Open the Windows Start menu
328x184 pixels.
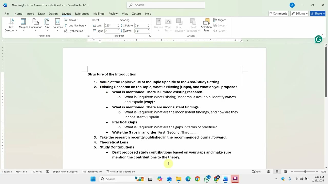93,179
